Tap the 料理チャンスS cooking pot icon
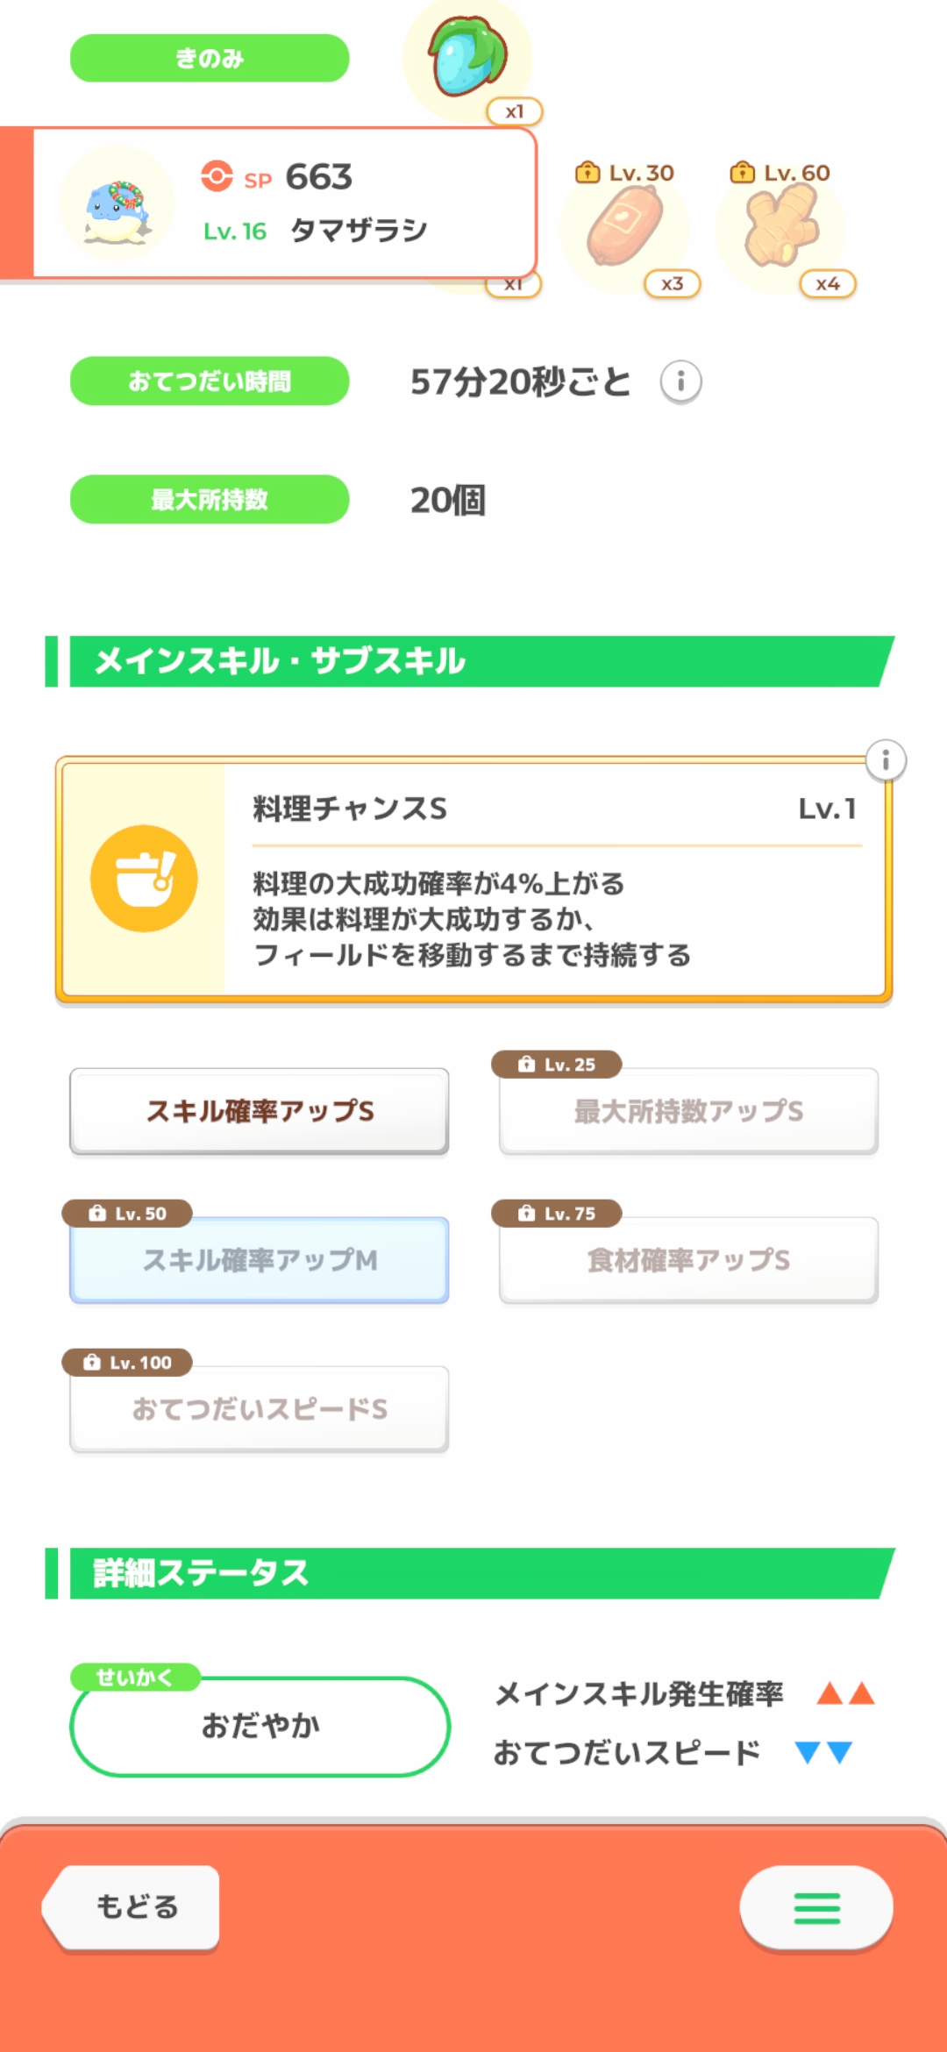947x2052 pixels. [x=144, y=878]
